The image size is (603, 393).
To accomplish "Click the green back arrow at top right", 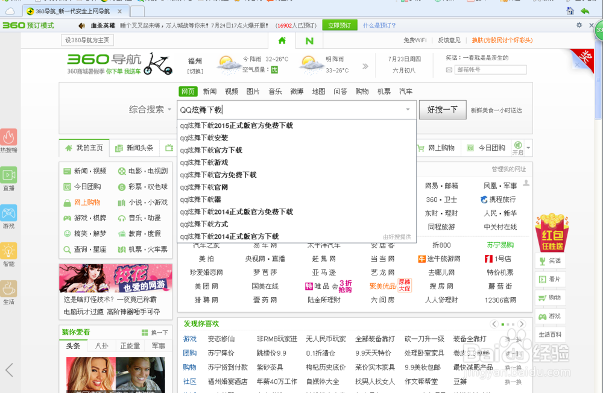I will coord(585,11).
